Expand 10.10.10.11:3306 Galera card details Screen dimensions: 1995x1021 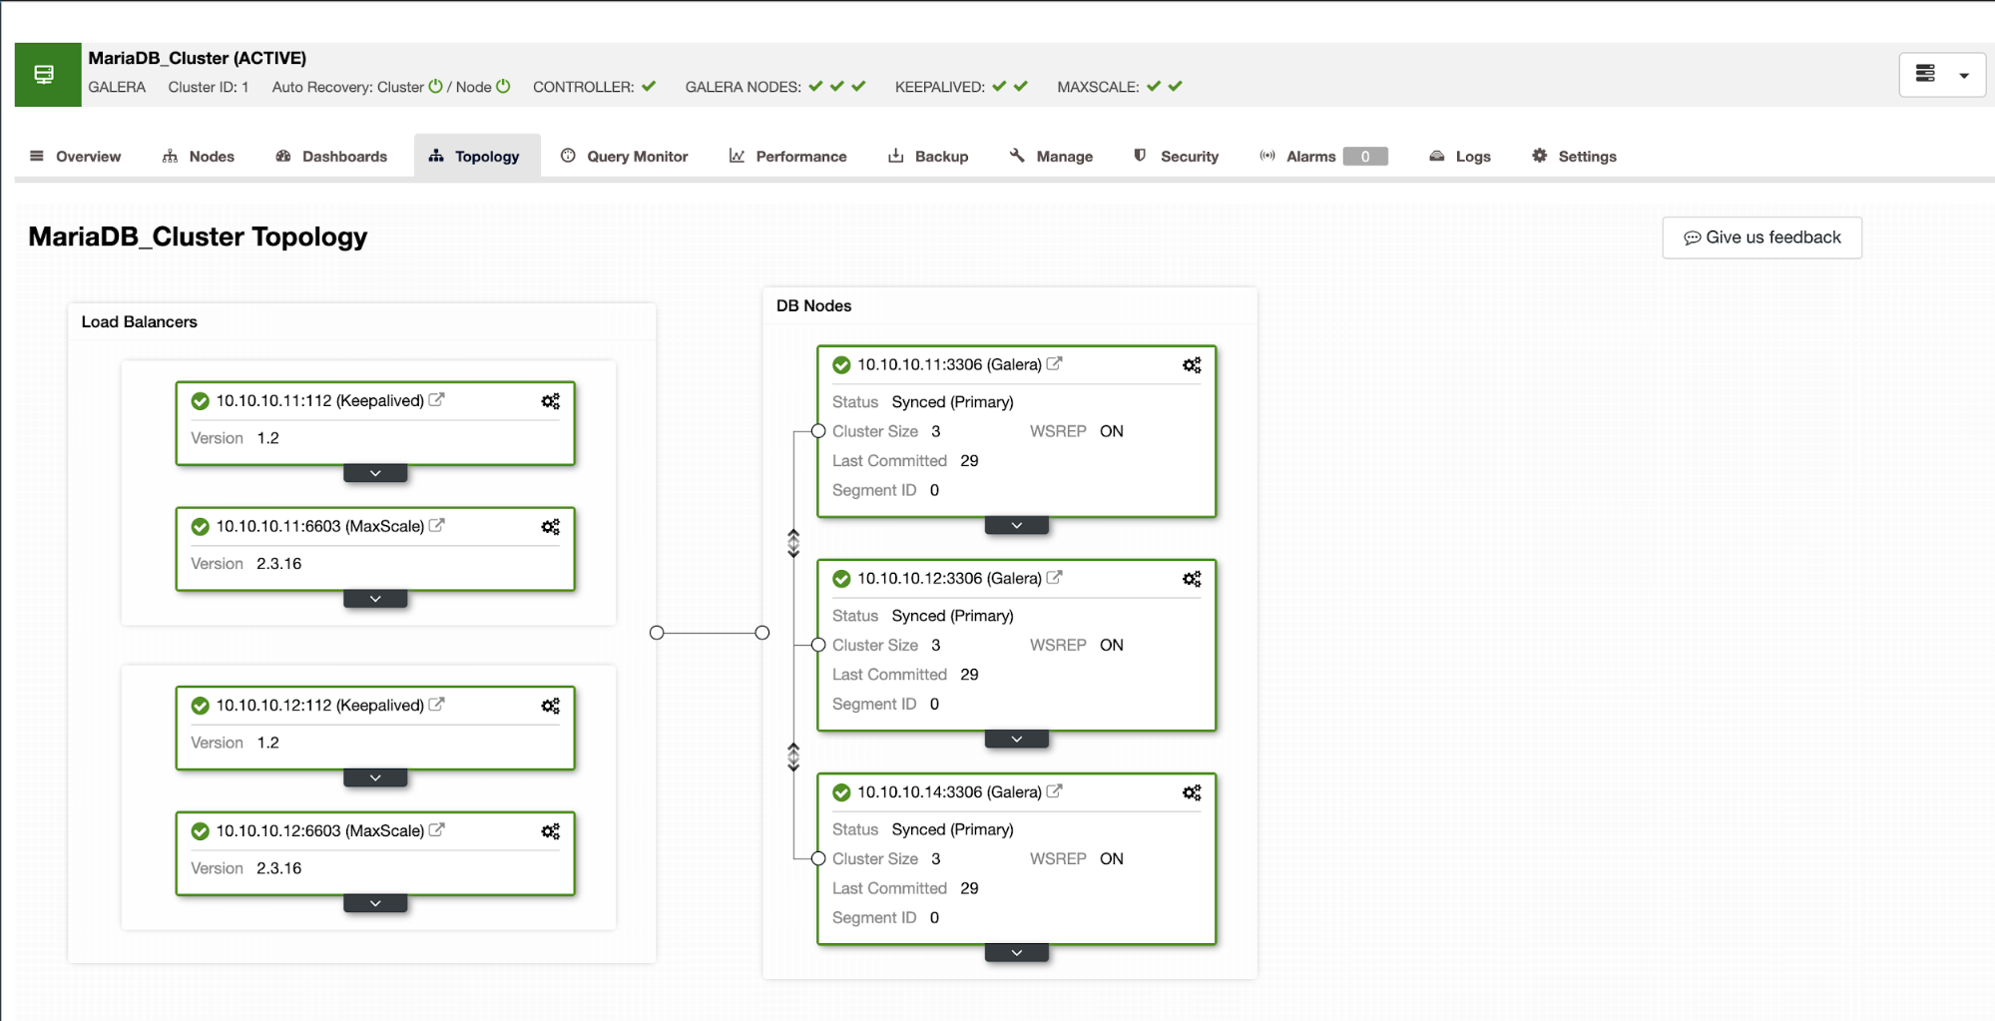(1016, 525)
